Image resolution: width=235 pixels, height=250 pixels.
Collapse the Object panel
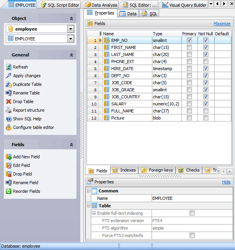72,19
